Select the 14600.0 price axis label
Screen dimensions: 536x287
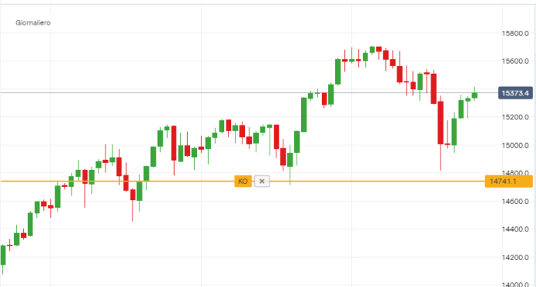point(515,202)
